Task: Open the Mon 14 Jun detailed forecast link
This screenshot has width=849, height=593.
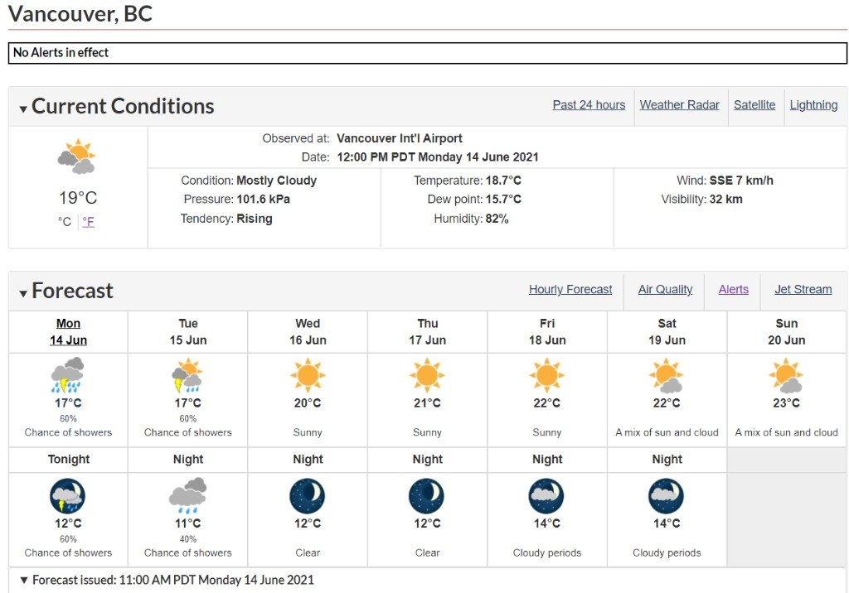Action: point(68,331)
